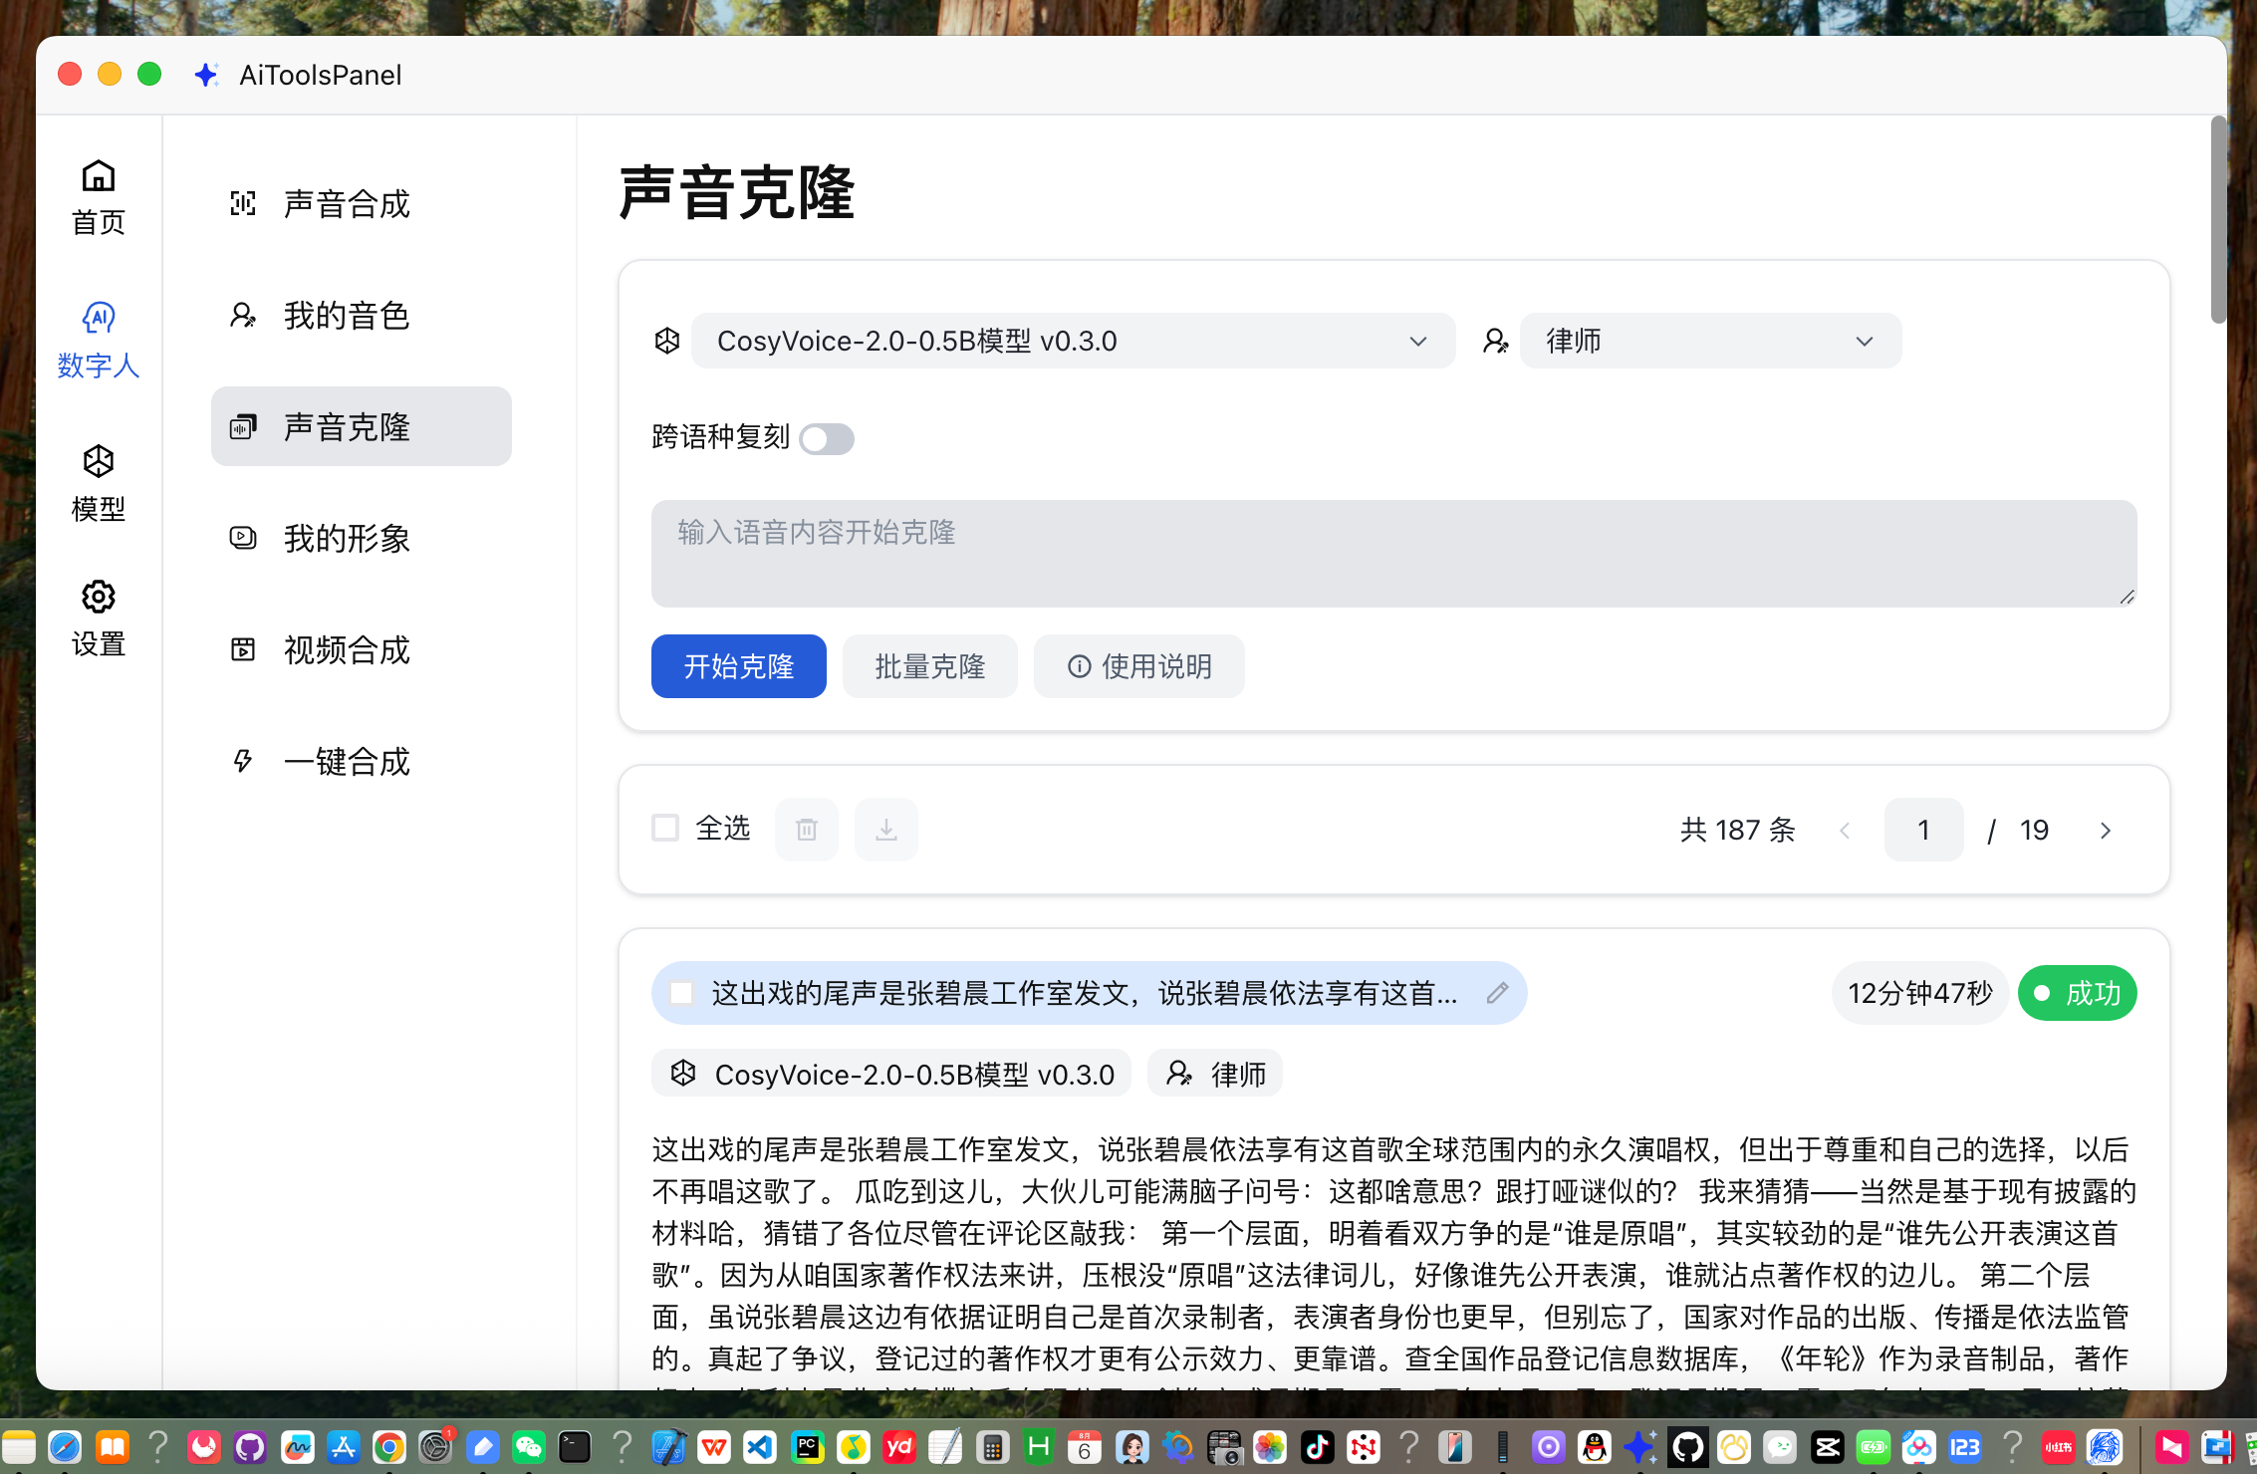Select the 数字人 sidebar icon

[x=98, y=341]
